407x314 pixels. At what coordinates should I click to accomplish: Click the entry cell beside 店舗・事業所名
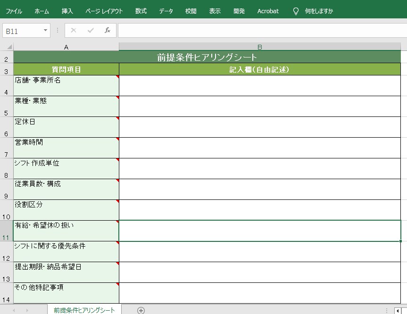point(260,86)
